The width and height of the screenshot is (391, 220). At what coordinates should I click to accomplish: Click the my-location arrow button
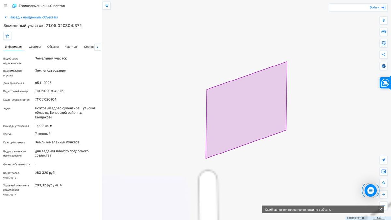pyautogui.click(x=384, y=160)
